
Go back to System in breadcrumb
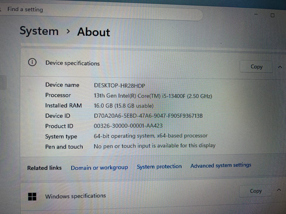point(39,31)
